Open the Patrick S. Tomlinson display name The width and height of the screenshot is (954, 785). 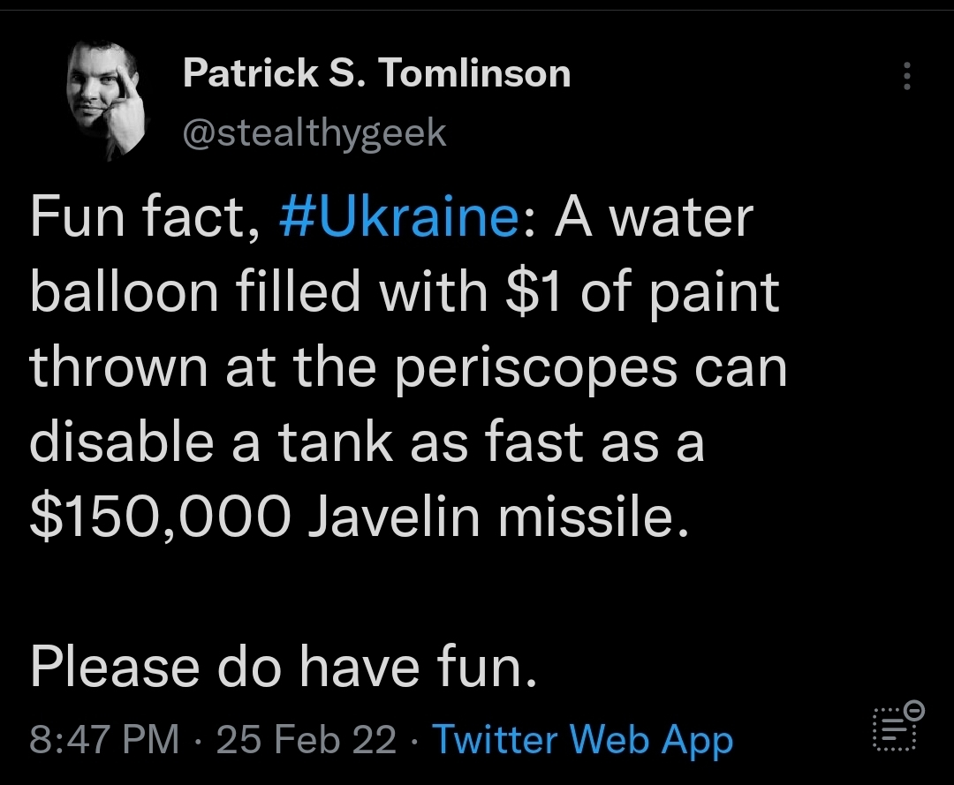pos(376,73)
